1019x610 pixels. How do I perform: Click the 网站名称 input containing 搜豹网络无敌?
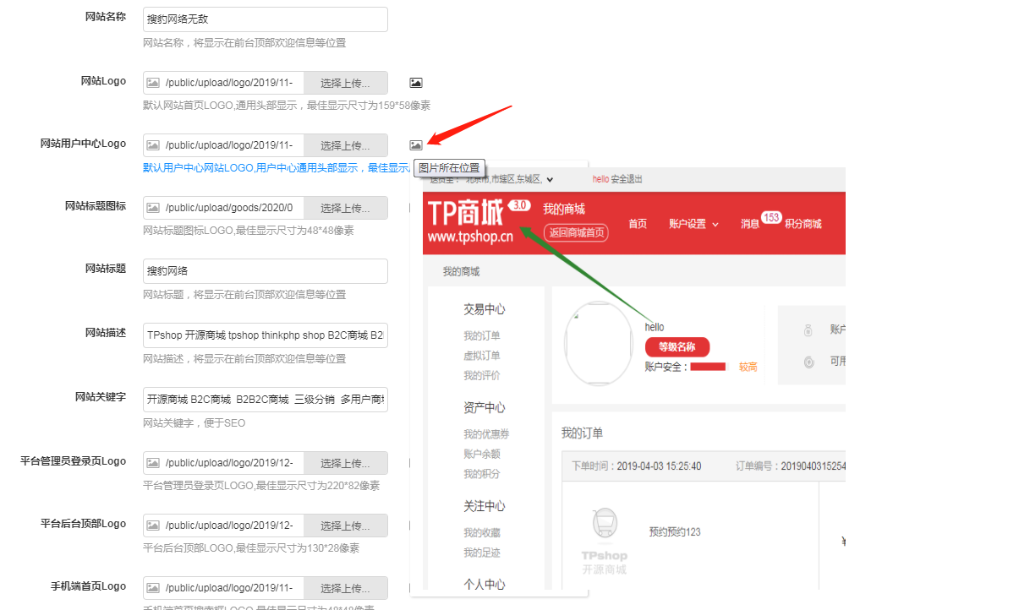265,19
